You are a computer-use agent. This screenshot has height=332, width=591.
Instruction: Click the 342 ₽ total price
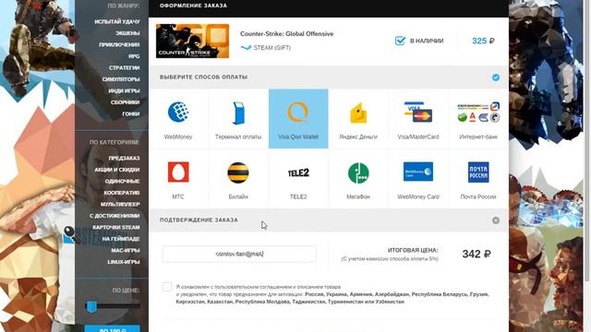click(x=476, y=255)
